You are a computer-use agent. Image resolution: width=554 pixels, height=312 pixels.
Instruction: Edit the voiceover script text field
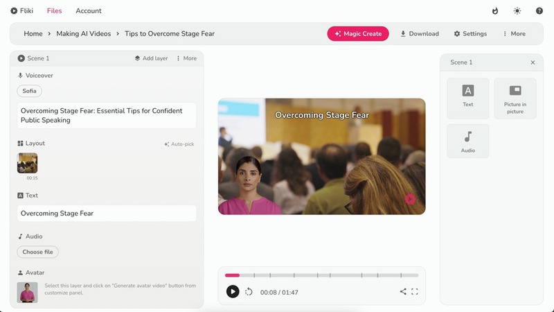[107, 115]
